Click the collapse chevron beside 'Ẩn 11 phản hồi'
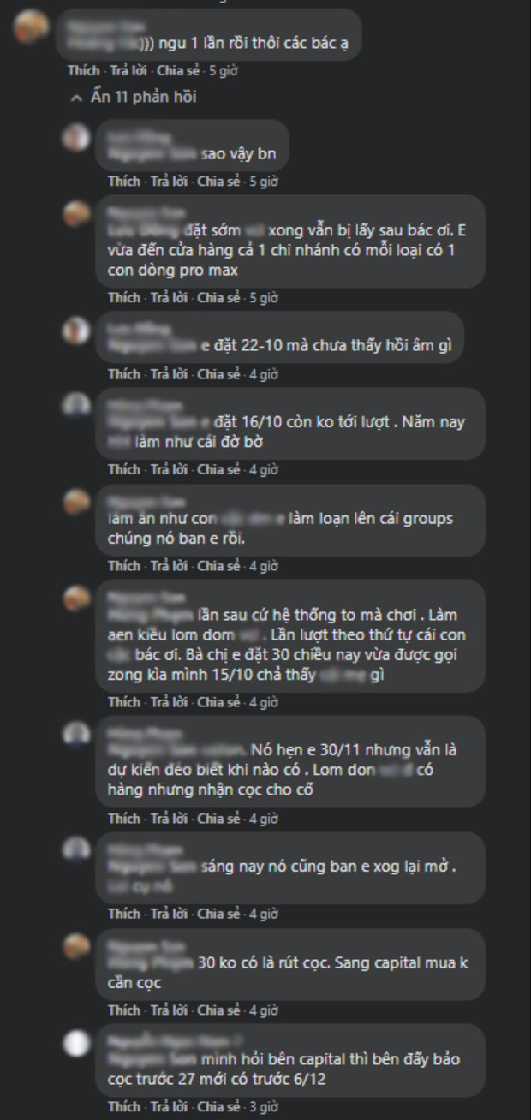The width and height of the screenshot is (531, 1120). click(x=77, y=98)
